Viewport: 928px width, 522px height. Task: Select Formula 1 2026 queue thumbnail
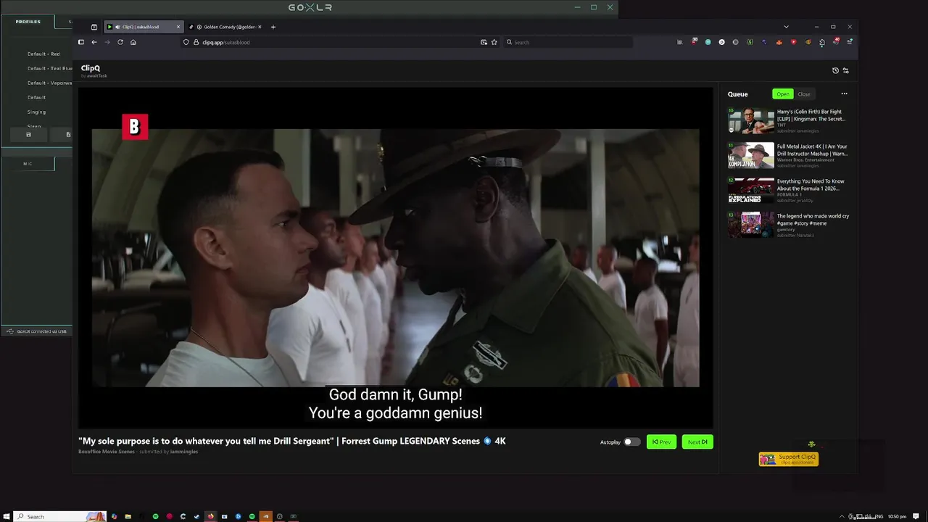click(x=751, y=191)
